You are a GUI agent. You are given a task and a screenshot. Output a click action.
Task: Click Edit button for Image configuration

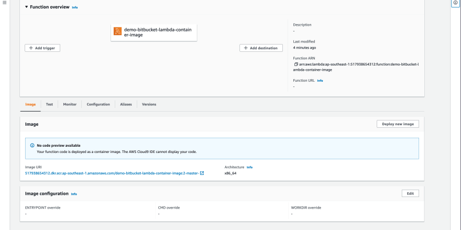click(x=410, y=193)
